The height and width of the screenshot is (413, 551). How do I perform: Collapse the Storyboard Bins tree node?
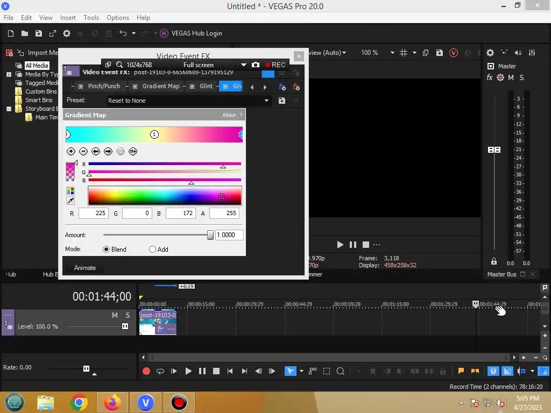[x=9, y=109]
